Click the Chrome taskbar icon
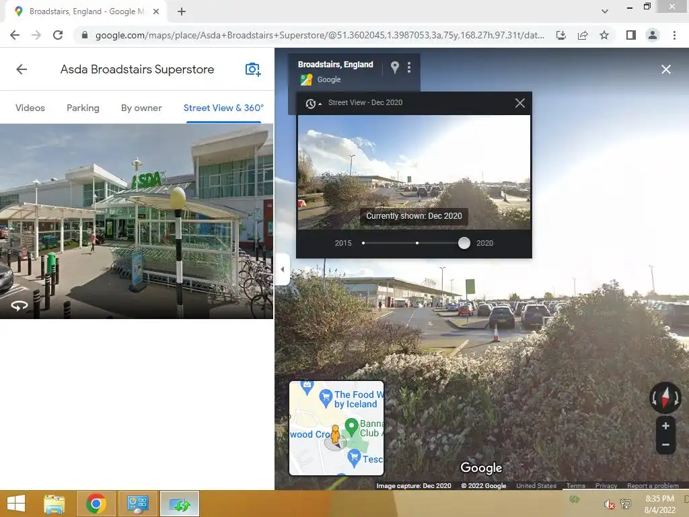 pos(96,504)
